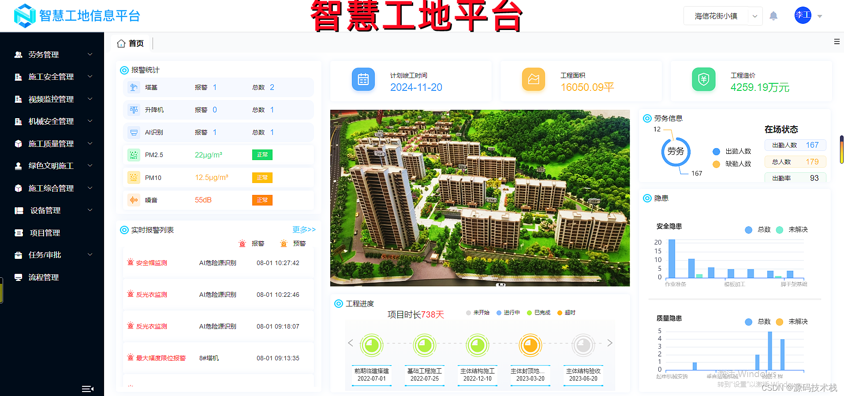Expand the 机械安全管理 chevron
The width and height of the screenshot is (844, 396).
[x=90, y=121]
